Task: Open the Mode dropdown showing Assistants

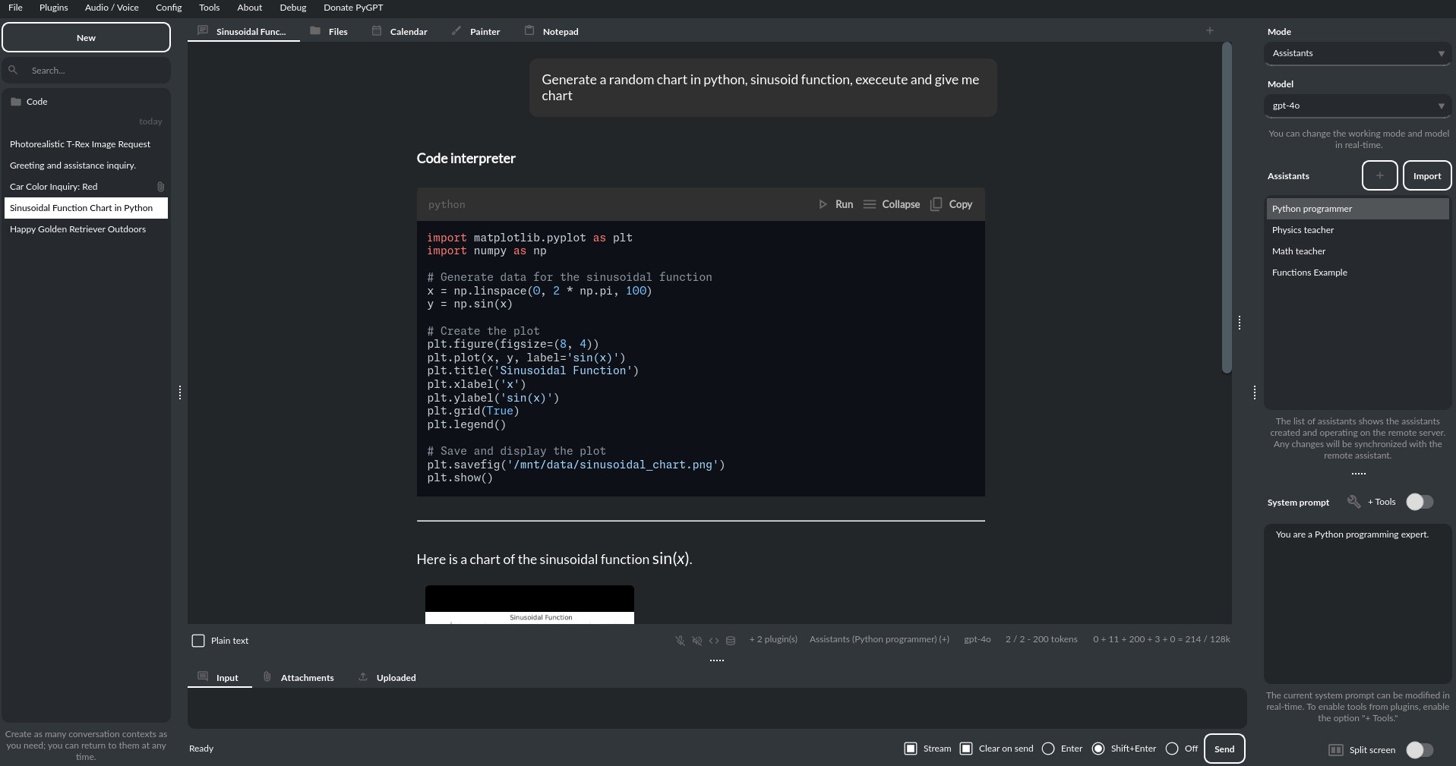Action: (x=1357, y=53)
